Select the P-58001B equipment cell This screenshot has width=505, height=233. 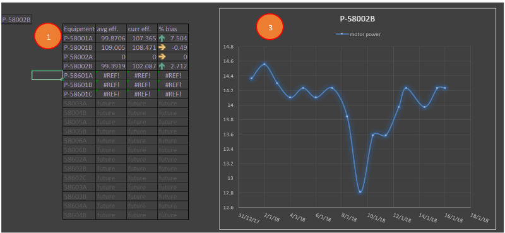(80, 48)
